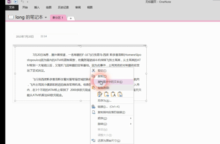The image size is (220, 144).
Task: Click the OneNote app icon in title bar
Action: point(9,2)
